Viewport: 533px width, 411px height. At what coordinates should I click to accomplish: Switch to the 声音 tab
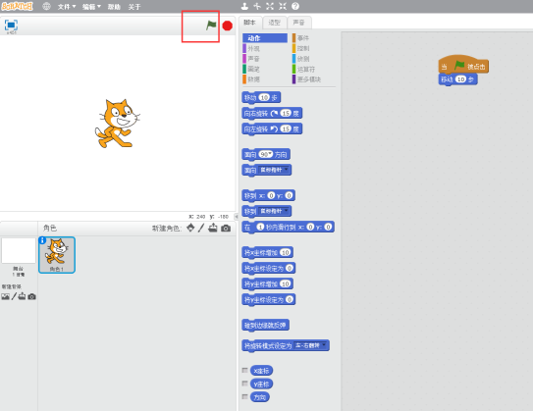coord(299,23)
